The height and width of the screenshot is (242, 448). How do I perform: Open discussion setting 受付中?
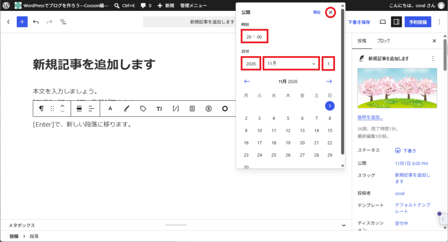tap(402, 223)
